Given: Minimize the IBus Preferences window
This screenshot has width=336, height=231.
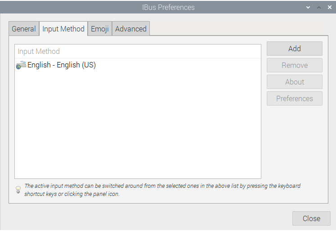Looking at the screenshot, I should (308, 8).
